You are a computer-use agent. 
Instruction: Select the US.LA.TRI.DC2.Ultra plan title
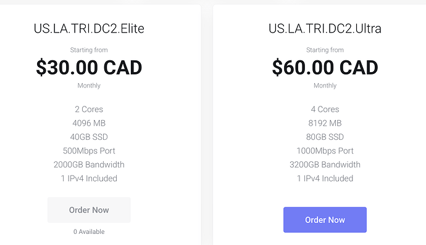coord(325,28)
